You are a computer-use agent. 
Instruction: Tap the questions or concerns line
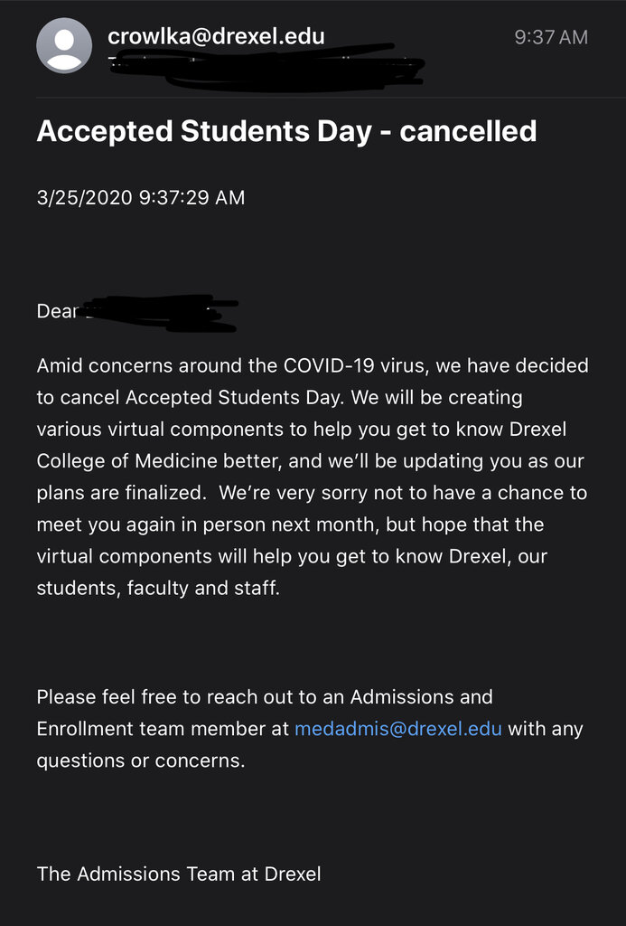pyautogui.click(x=140, y=761)
